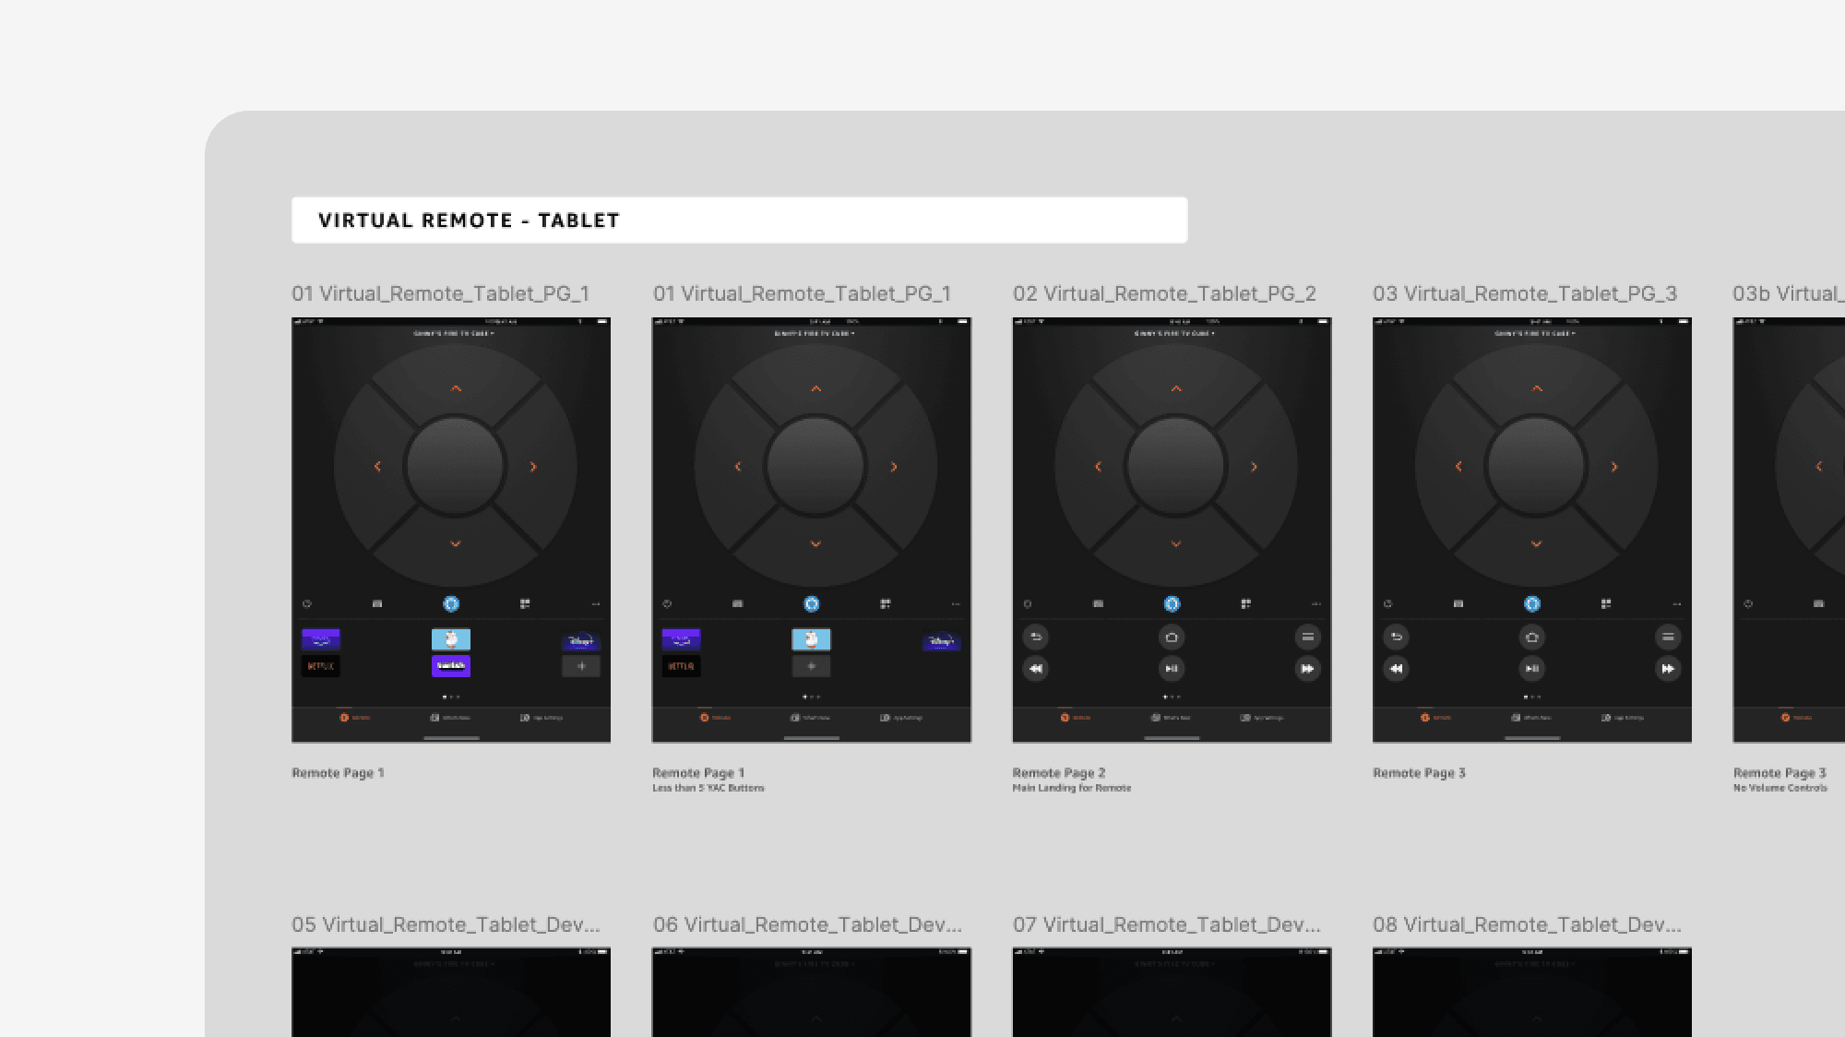Click the Power icon in the PG_2 artboard
1845x1037 pixels.
1028,604
